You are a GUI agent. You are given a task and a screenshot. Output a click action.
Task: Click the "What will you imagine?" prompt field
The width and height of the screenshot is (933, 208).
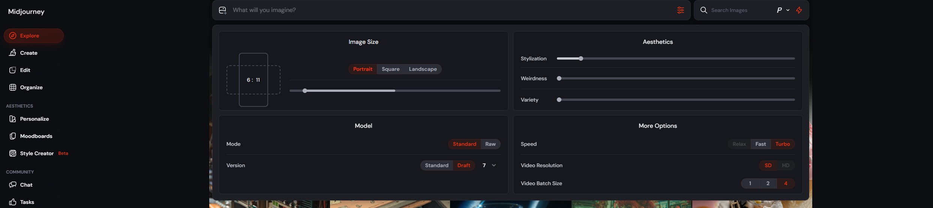coord(450,10)
